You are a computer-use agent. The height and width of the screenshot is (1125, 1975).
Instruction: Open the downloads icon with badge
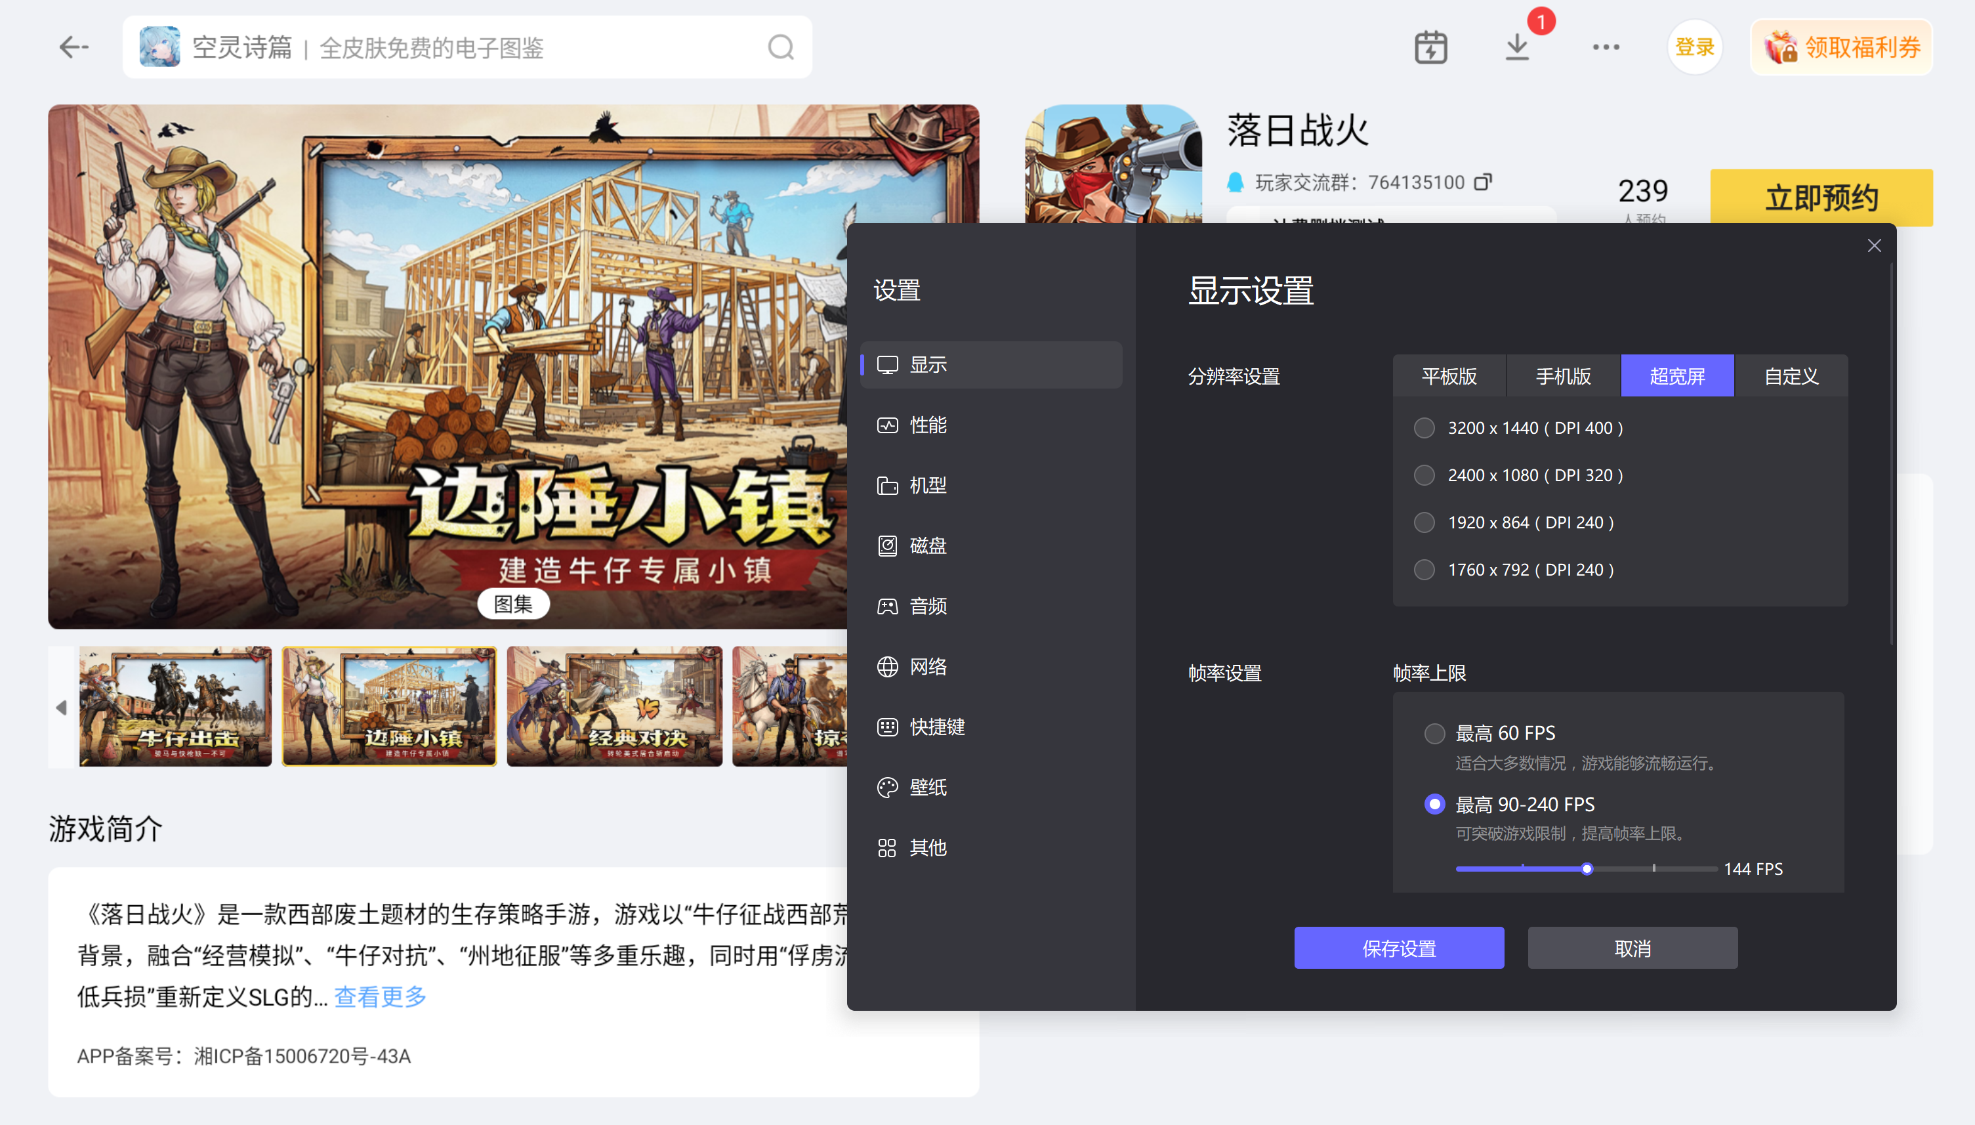[1517, 47]
